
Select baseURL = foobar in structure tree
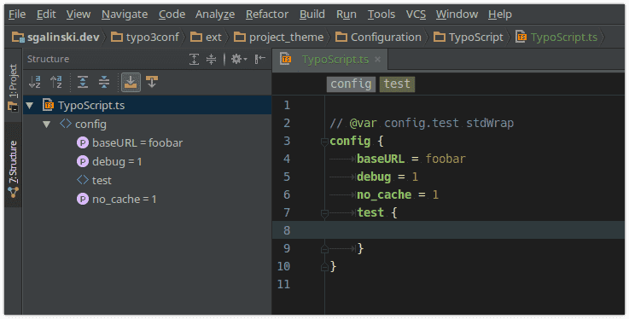coord(137,143)
